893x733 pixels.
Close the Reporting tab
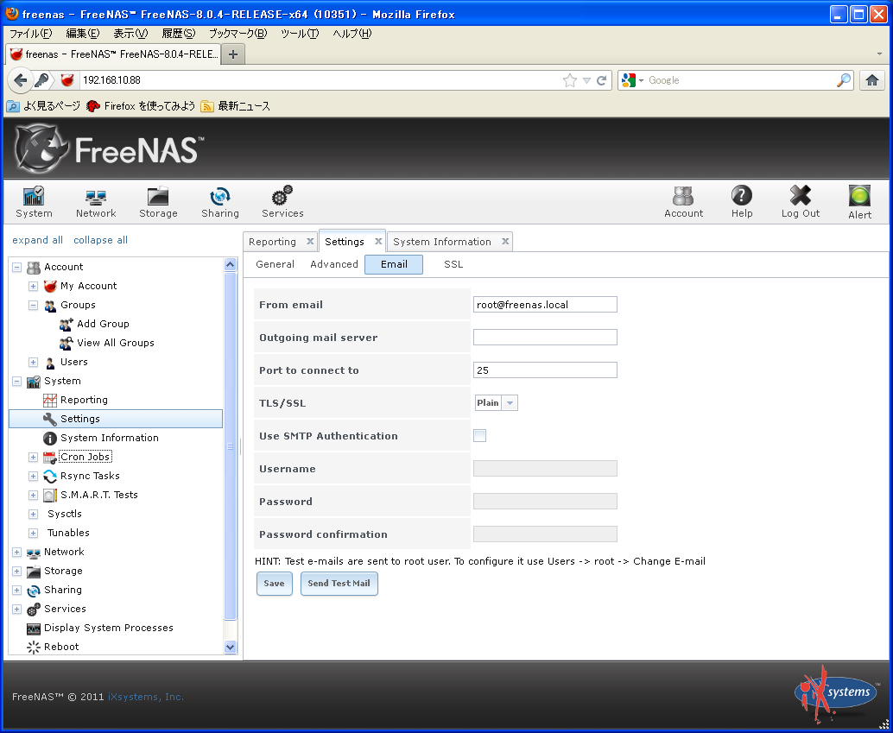click(310, 241)
